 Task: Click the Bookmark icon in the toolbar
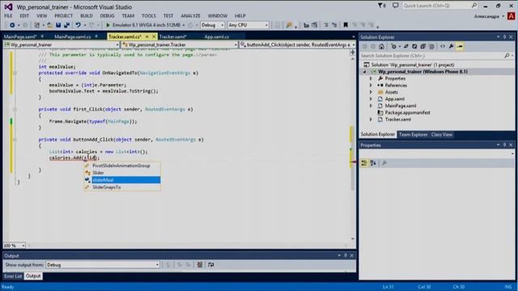[346, 25]
